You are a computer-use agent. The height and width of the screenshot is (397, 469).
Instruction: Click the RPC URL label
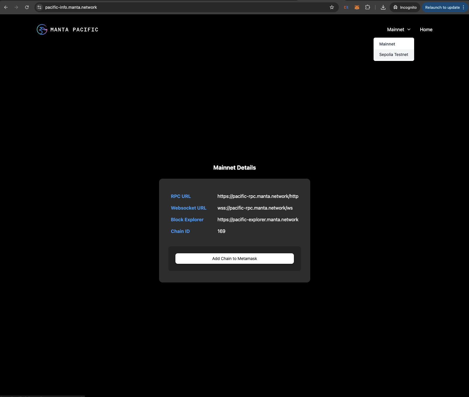pyautogui.click(x=181, y=196)
